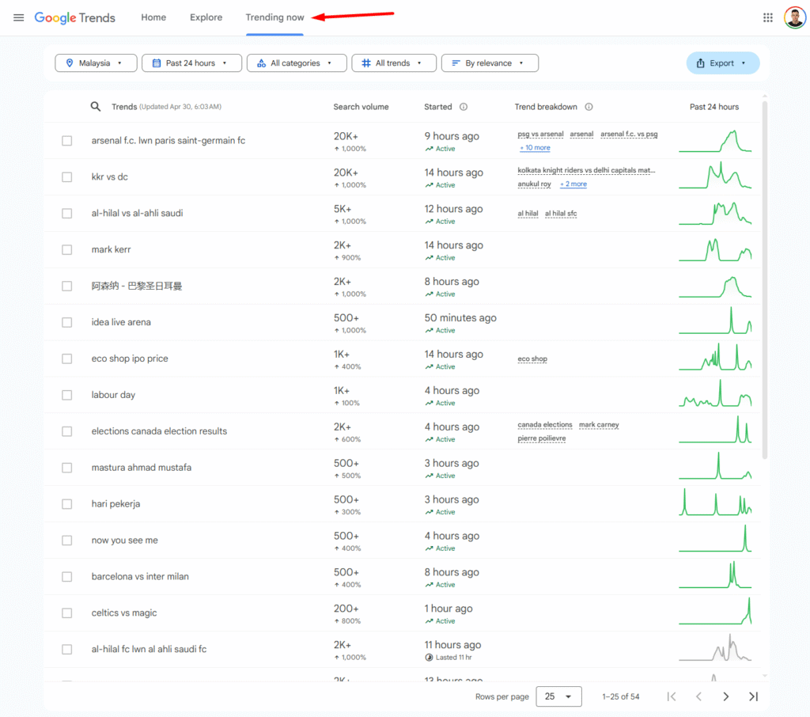Open the By relevance sort dropdown
810x717 pixels.
coord(490,63)
